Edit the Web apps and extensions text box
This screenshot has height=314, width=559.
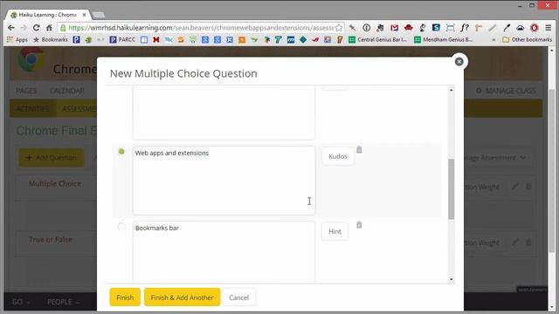(x=224, y=181)
